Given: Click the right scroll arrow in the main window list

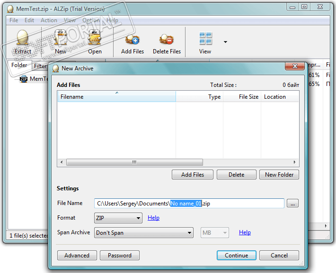Looking at the screenshot, I should pos(326,226).
